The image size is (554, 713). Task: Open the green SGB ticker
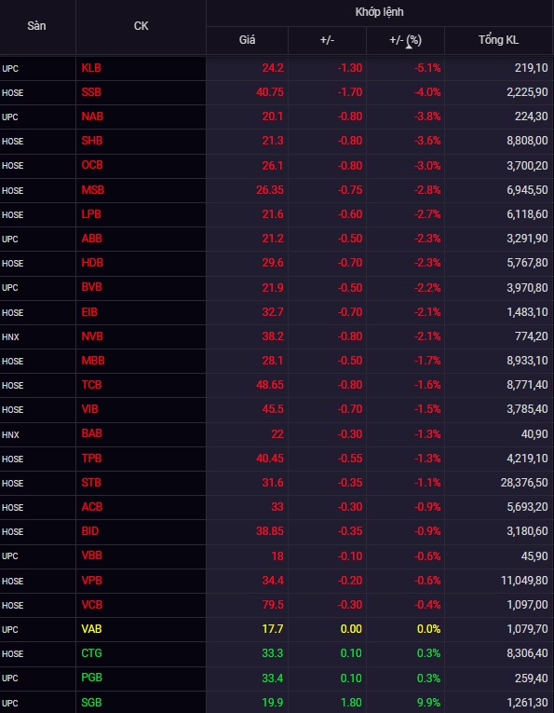click(x=91, y=703)
